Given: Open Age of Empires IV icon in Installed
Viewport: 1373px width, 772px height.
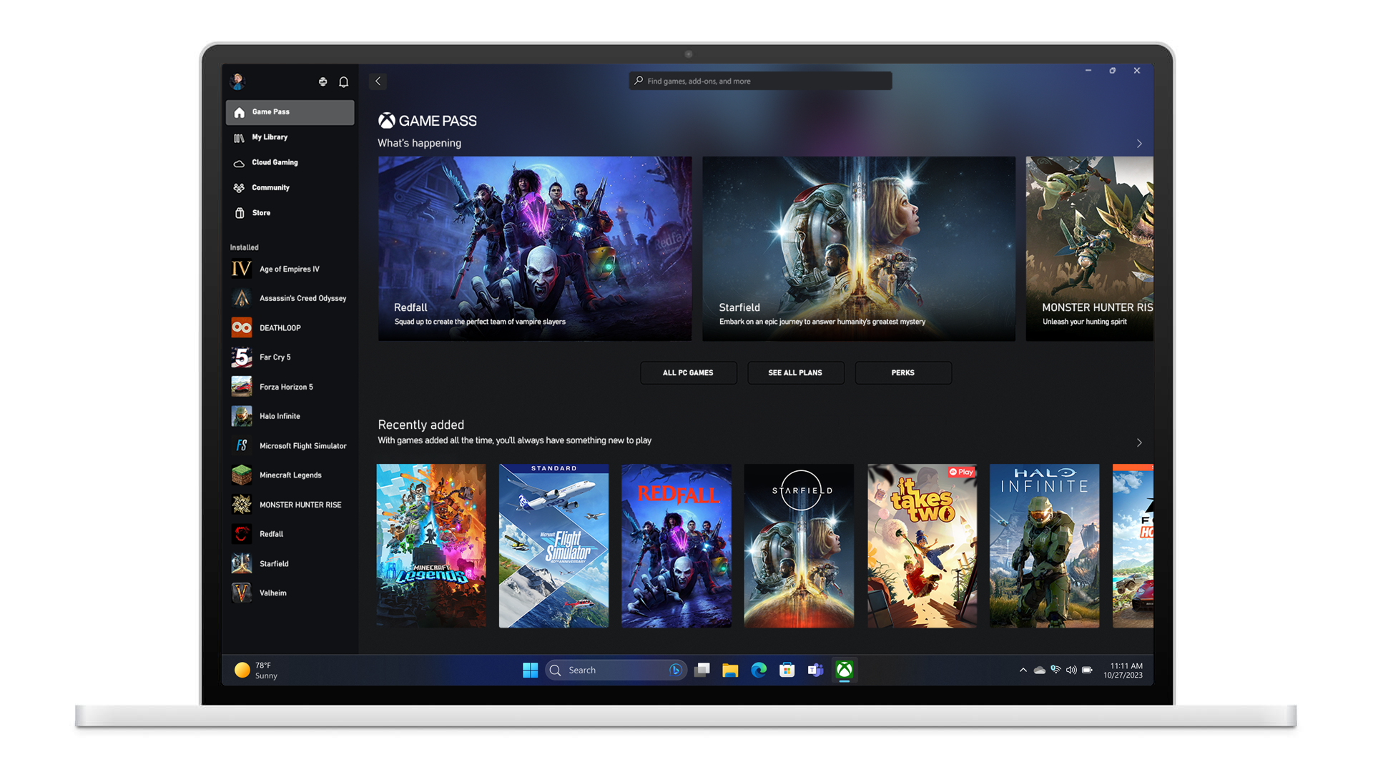Looking at the screenshot, I should (242, 269).
